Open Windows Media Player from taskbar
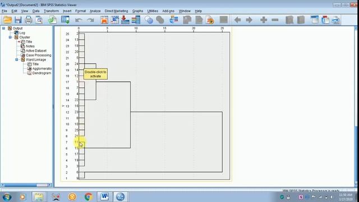 pos(22,197)
